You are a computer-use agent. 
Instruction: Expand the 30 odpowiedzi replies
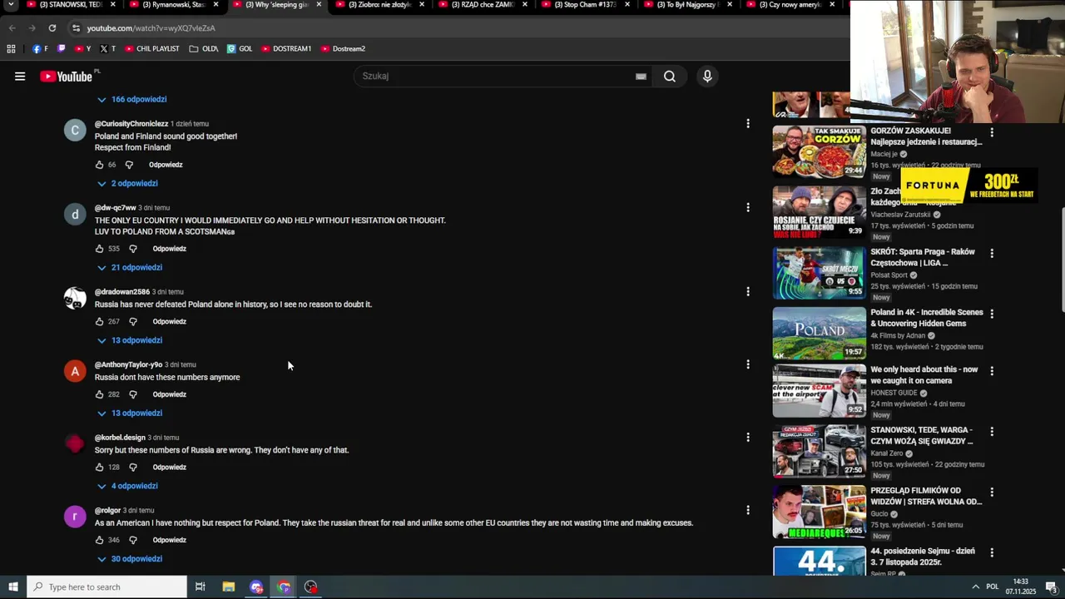129,558
